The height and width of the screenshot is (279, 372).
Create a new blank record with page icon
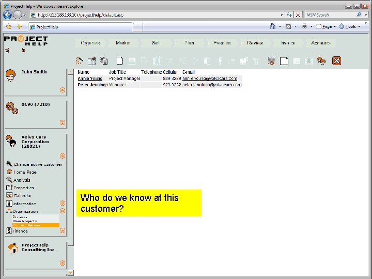tap(120, 61)
